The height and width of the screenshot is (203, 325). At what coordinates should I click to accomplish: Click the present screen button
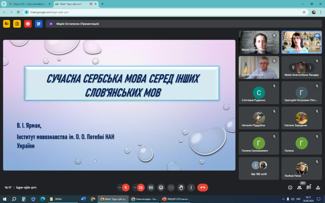(x=171, y=187)
